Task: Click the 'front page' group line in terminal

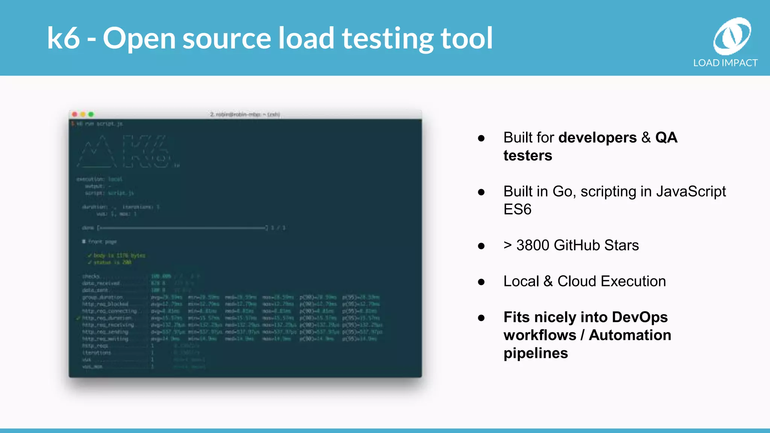Action: point(100,241)
